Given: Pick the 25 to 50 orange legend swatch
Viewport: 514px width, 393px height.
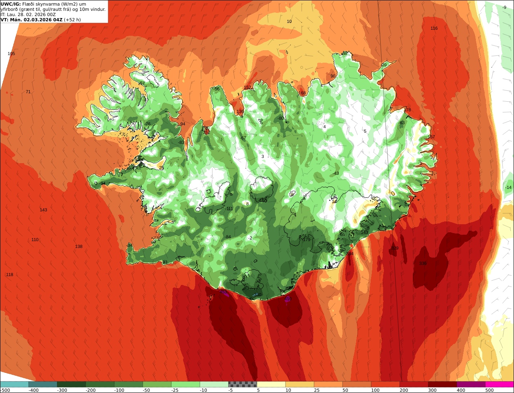Looking at the screenshot, I should pos(328,384).
